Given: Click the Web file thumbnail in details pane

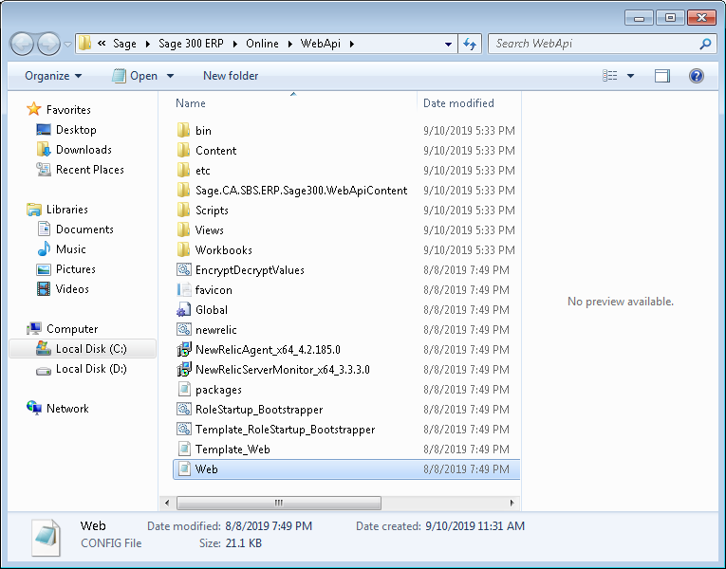Looking at the screenshot, I should (46, 537).
